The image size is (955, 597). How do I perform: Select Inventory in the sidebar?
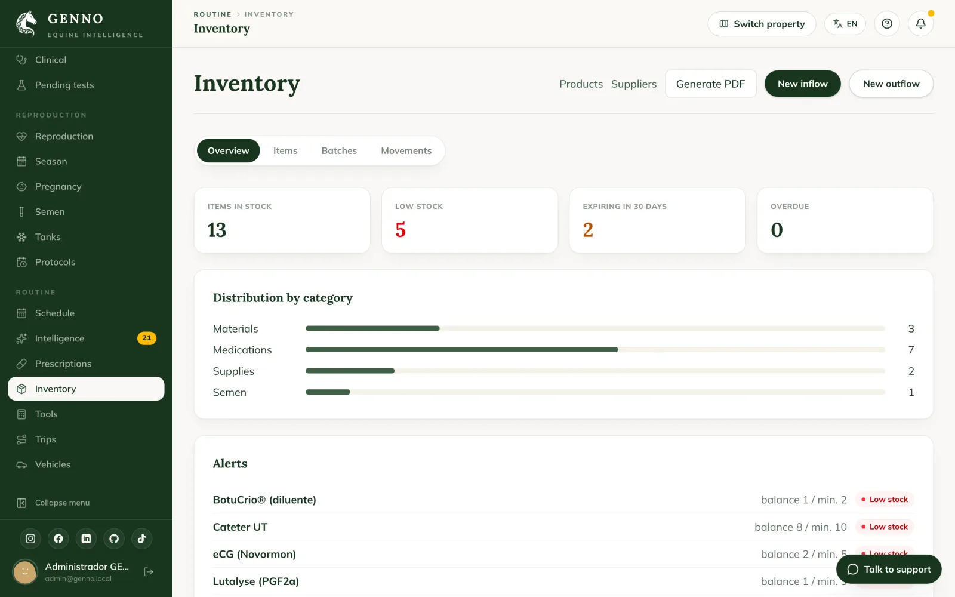click(86, 389)
